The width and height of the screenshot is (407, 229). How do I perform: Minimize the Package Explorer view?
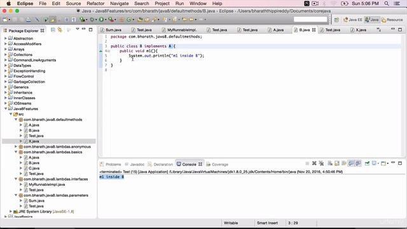(x=83, y=29)
